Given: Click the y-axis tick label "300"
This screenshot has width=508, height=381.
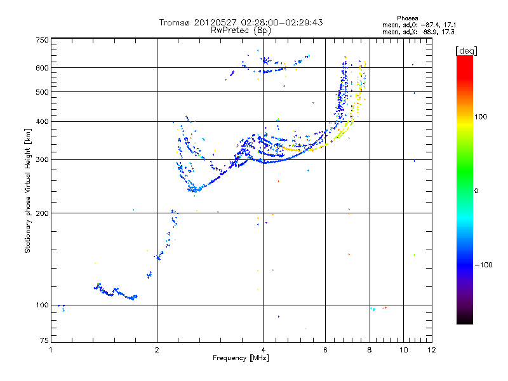Looking at the screenshot, I should click(x=42, y=160).
